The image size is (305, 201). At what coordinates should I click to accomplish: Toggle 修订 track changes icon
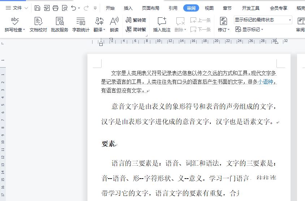(223, 21)
